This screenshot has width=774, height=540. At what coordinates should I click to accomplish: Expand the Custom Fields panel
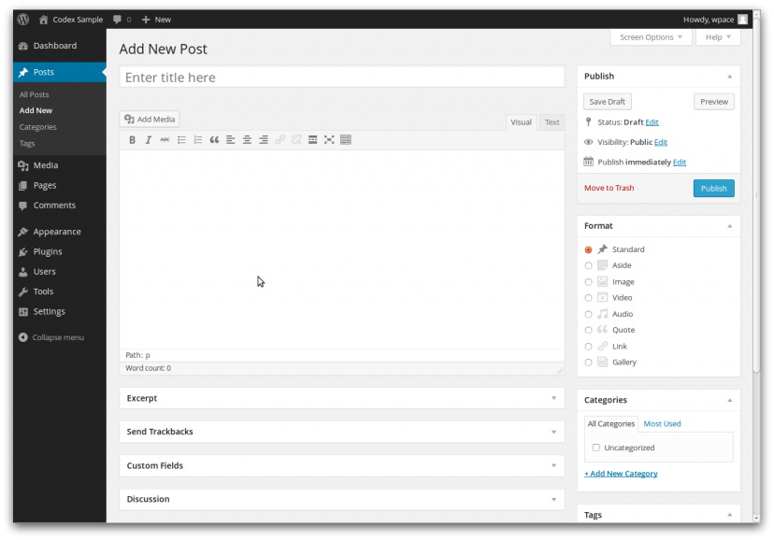341,465
